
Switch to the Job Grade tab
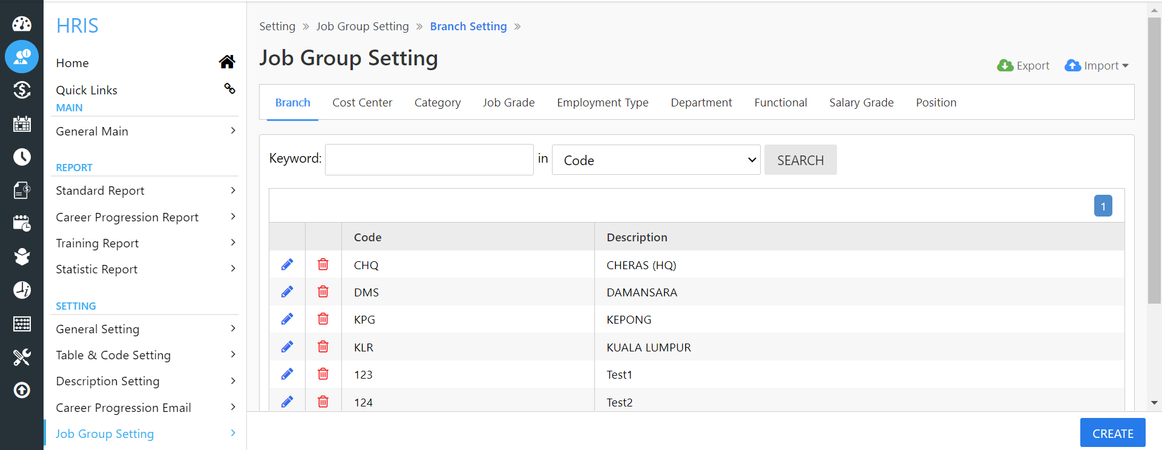(x=508, y=102)
